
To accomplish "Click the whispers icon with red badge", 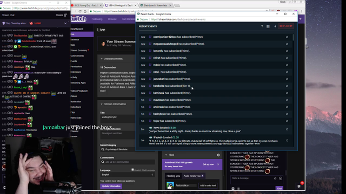I will click(x=299, y=186).
